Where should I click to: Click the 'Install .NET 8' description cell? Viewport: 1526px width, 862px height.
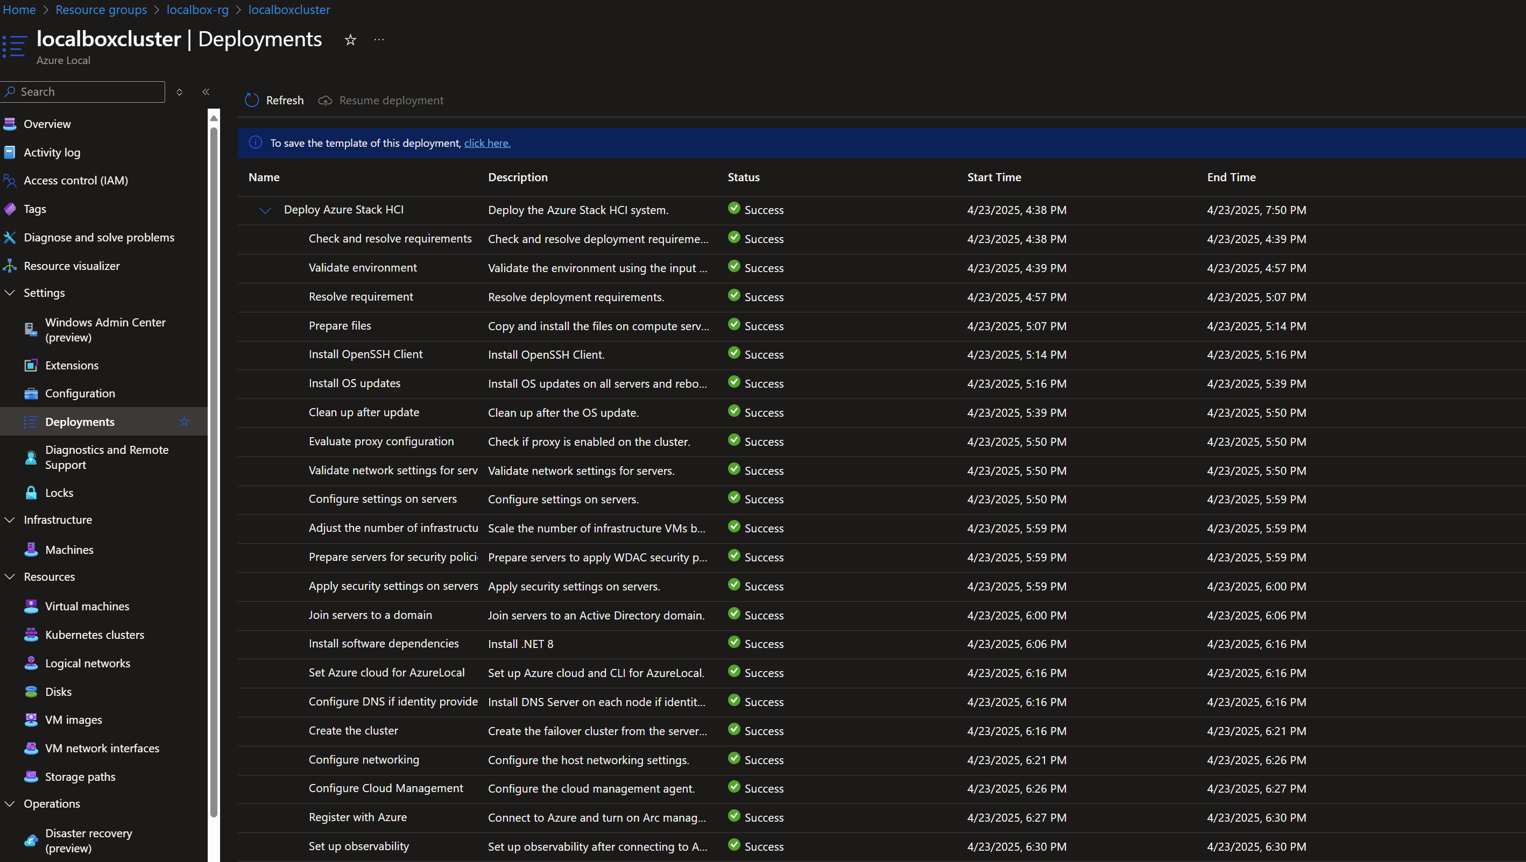pyautogui.click(x=521, y=644)
